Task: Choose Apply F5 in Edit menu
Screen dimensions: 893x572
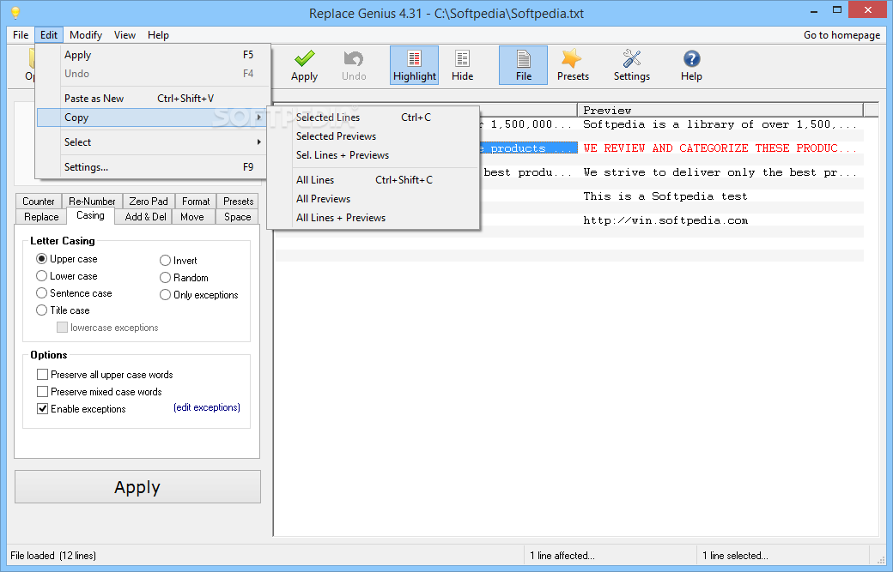Action: [x=153, y=55]
